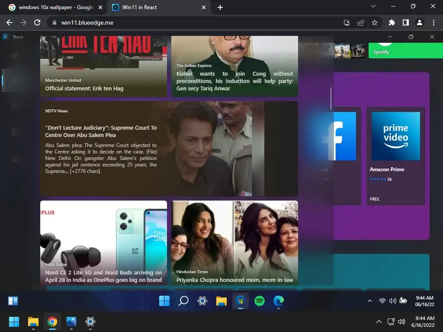Close the Win11 in React tab

[204, 7]
